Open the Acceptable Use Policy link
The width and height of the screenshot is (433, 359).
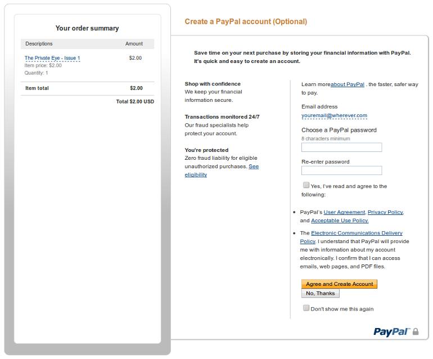340,221
